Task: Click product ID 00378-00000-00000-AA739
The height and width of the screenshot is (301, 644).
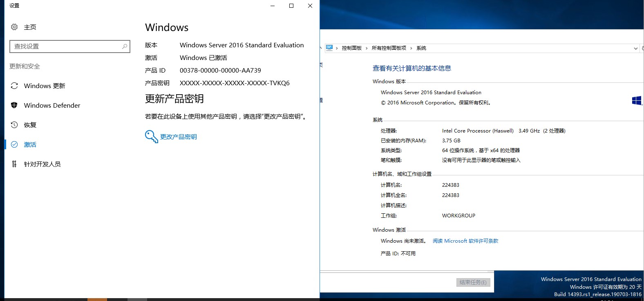Action: 220,71
